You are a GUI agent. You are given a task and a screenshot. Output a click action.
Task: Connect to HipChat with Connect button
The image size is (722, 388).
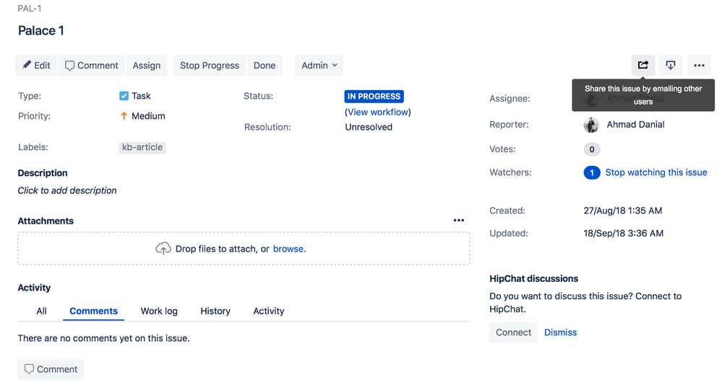(513, 332)
